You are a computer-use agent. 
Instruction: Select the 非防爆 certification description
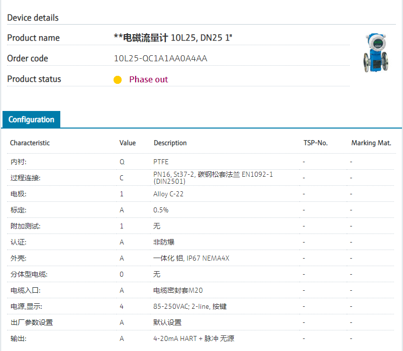[164, 242]
